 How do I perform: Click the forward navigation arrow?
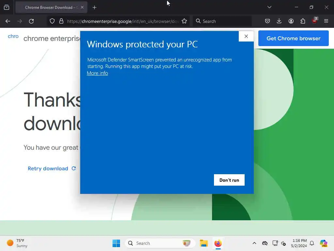point(20,21)
